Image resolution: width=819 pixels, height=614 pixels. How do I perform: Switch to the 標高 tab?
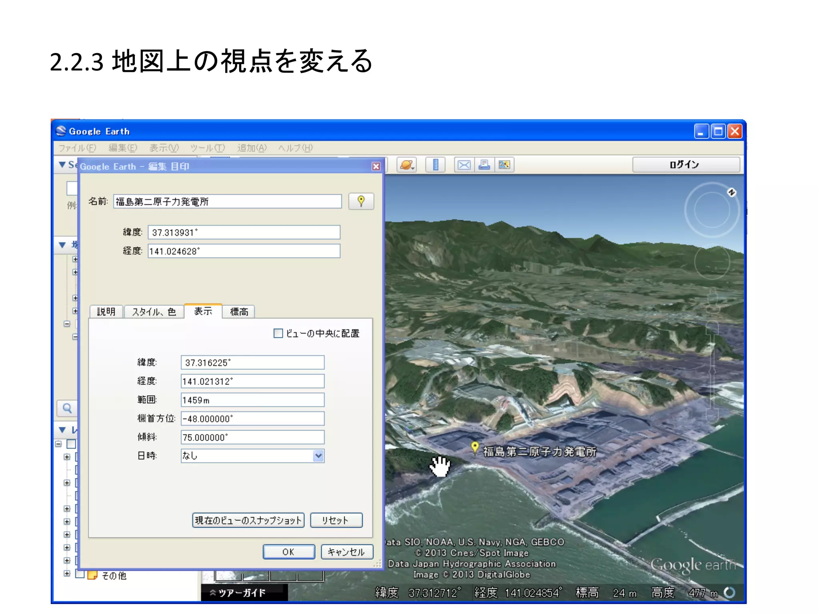239,312
